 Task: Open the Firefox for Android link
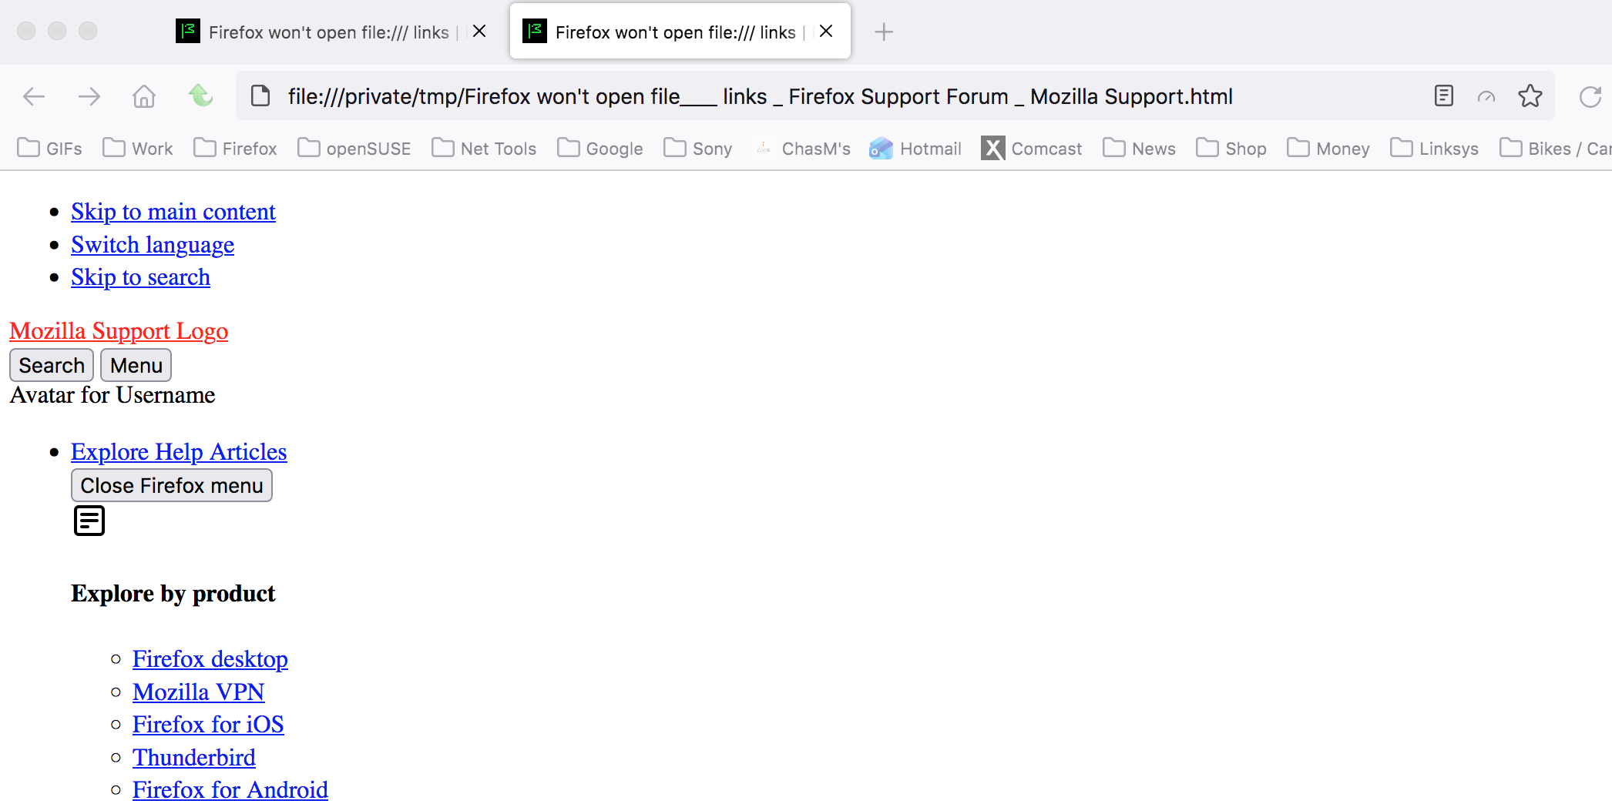tap(230, 790)
